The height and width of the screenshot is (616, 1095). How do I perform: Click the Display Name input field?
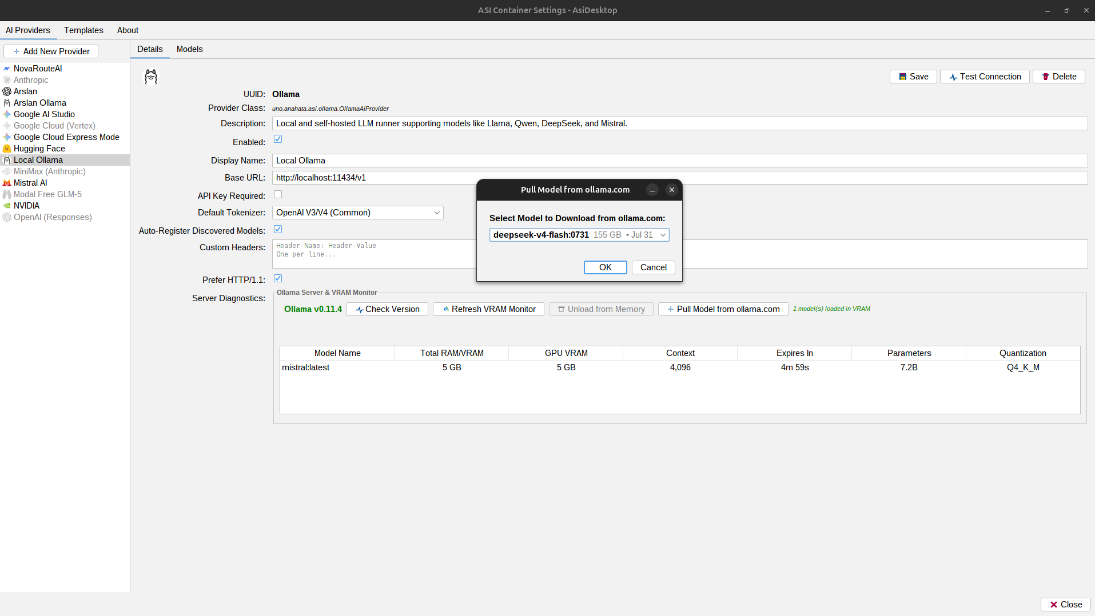point(680,161)
